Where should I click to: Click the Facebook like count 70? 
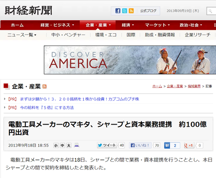157,145
